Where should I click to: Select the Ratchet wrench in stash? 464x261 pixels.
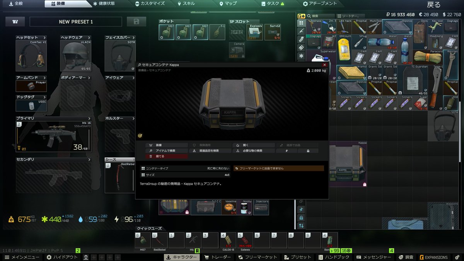(x=451, y=65)
